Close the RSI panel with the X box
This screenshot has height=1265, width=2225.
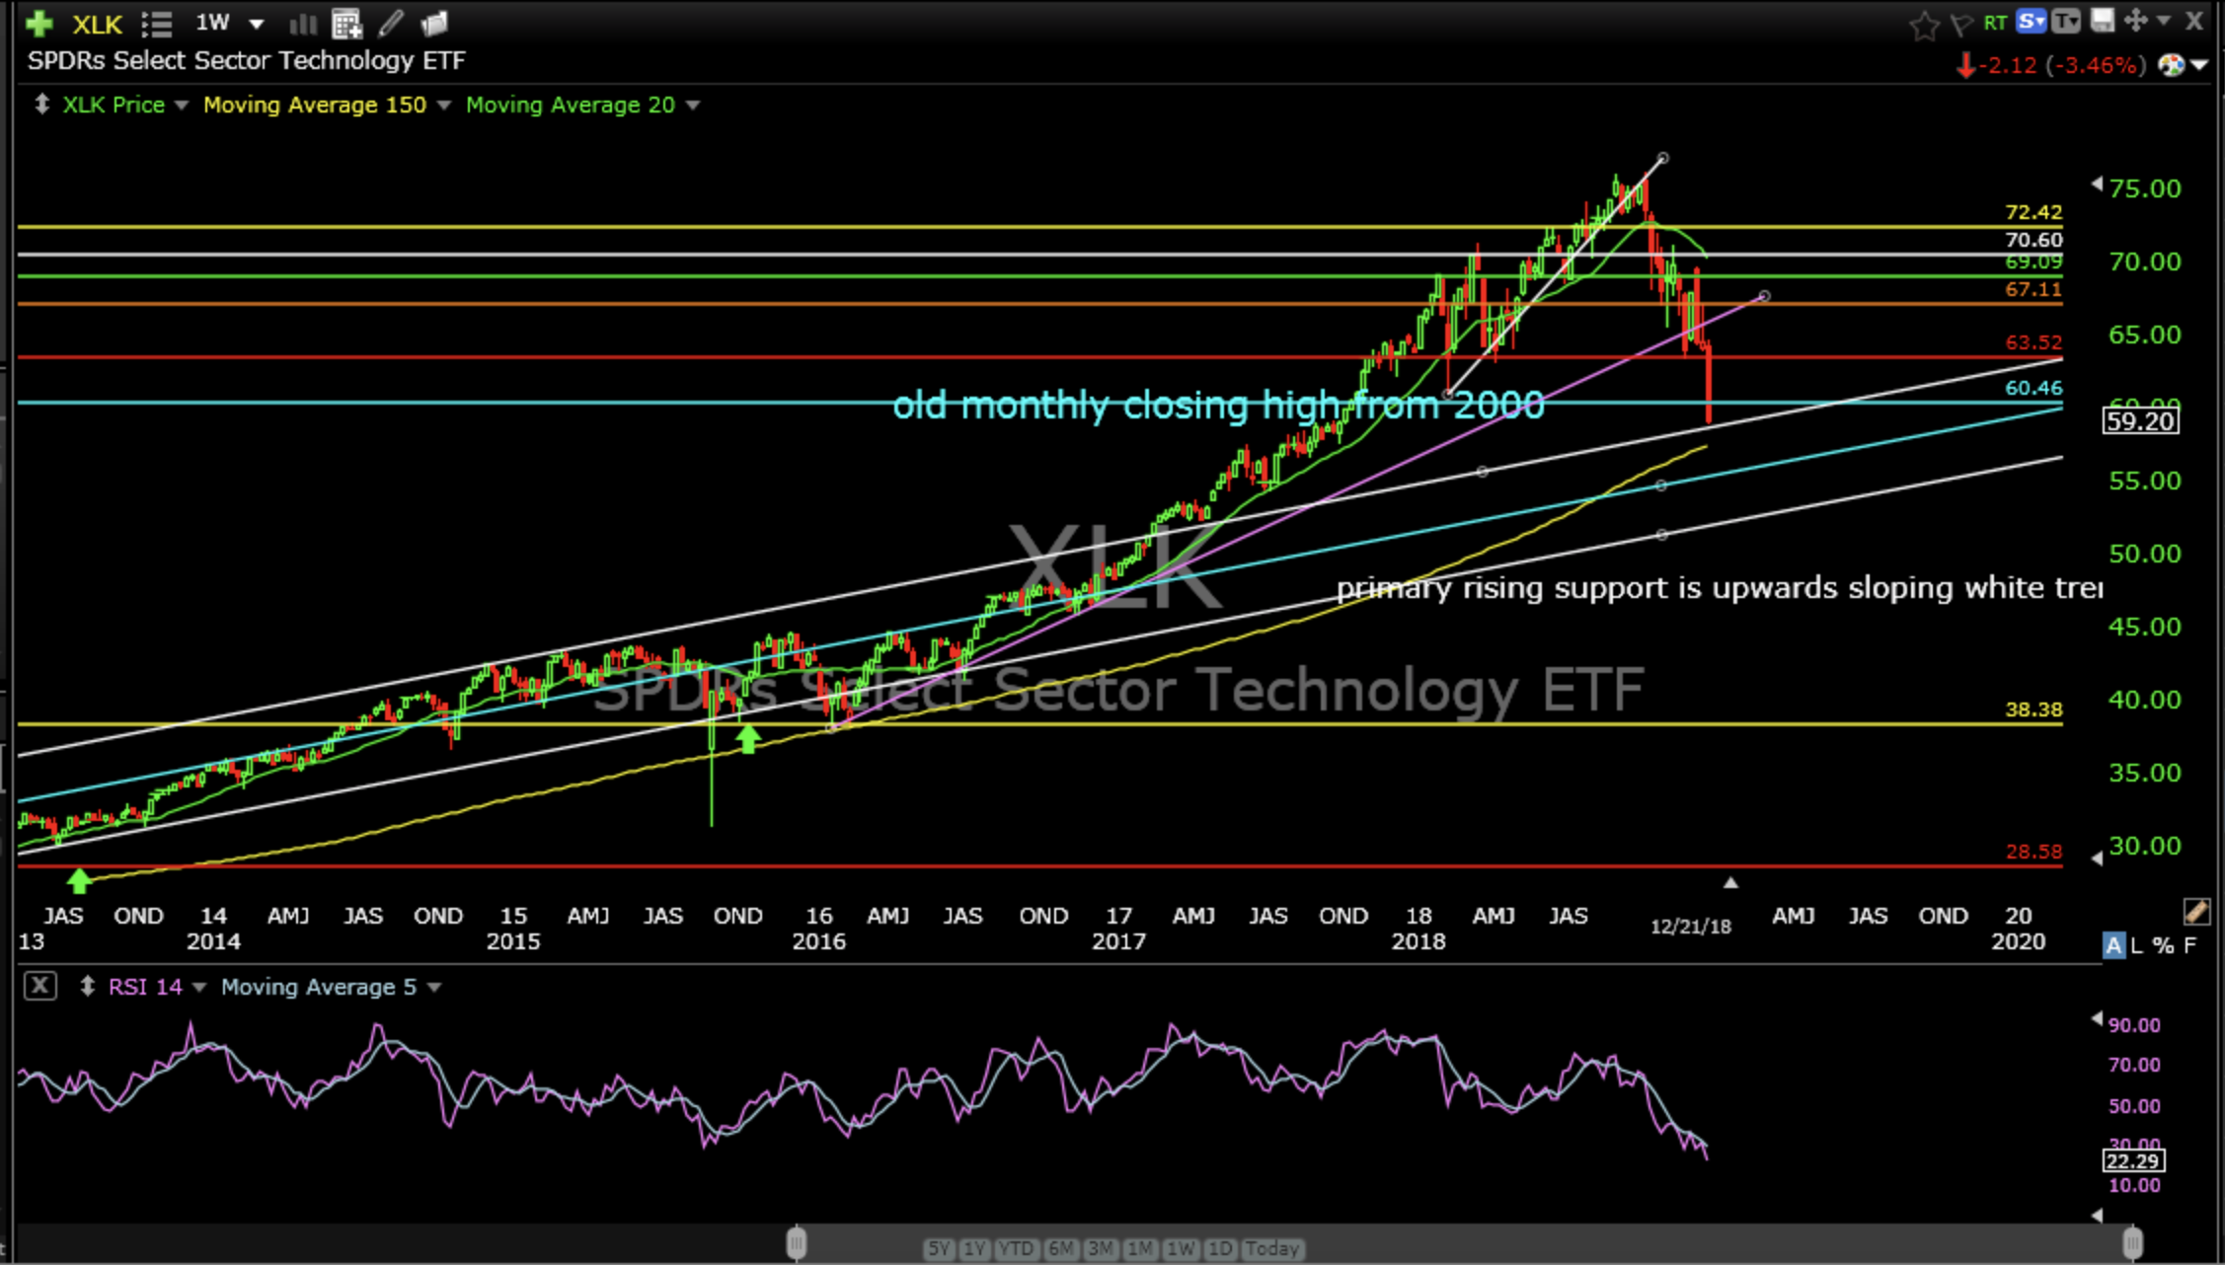tap(39, 986)
